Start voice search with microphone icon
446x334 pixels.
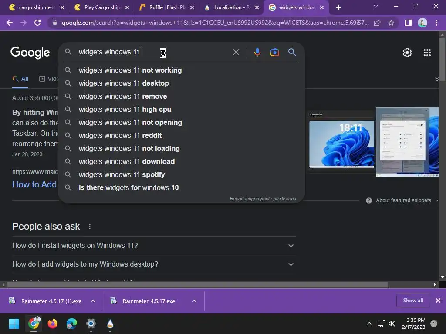257,52
